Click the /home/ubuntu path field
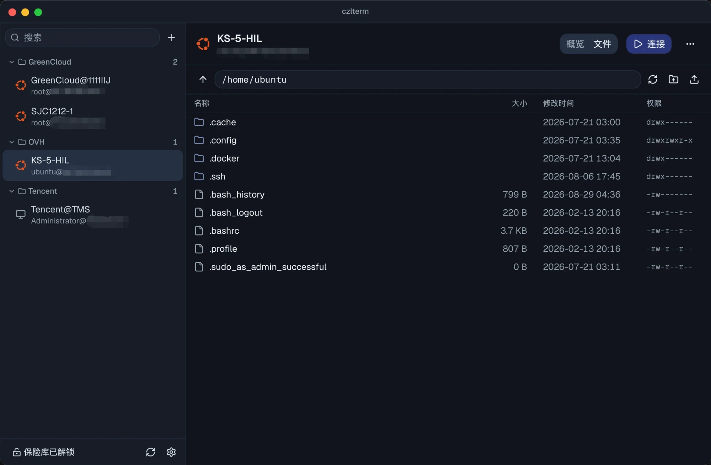The height and width of the screenshot is (465, 711). tap(428, 80)
